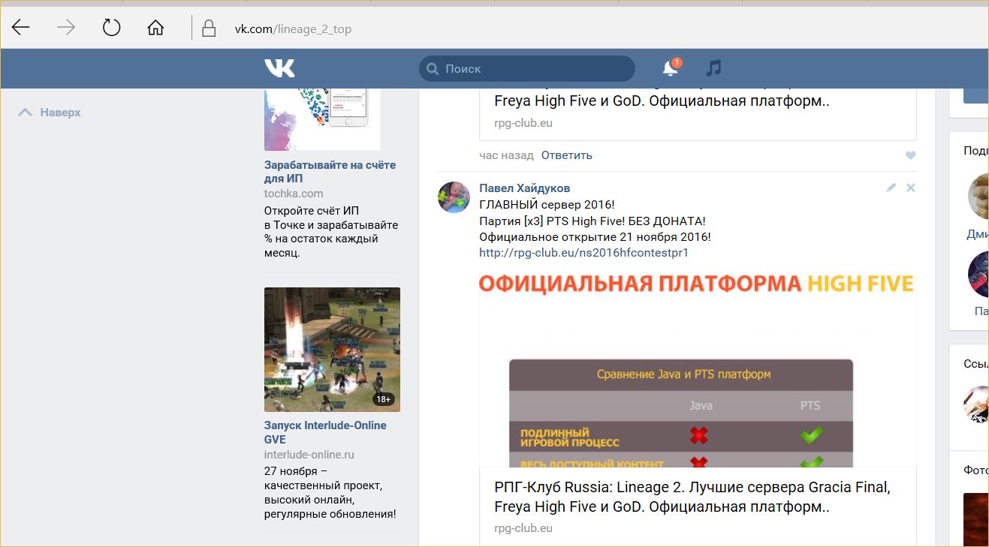The height and width of the screenshot is (547, 989).
Task: Open the rpg-club.eu/ns2016hfcontestpr1 link
Action: pos(583,253)
